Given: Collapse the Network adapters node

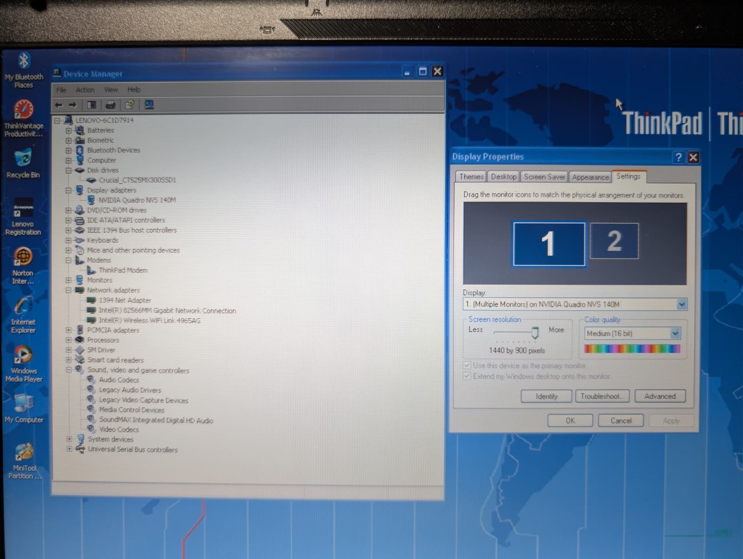Looking at the screenshot, I should 69,290.
